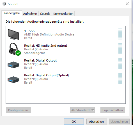This screenshot has height=125, width=133.
Task: Close the Sound dialog
Action: click(x=127, y=4)
